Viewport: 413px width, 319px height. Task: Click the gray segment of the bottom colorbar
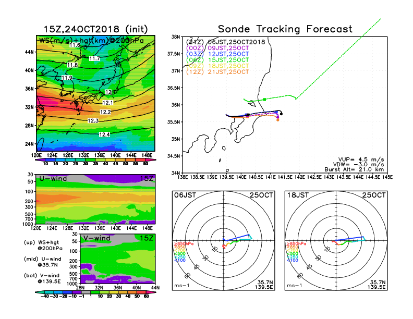point(86,292)
